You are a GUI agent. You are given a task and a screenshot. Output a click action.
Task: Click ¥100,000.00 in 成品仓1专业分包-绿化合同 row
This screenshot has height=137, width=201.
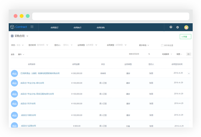[77, 83]
